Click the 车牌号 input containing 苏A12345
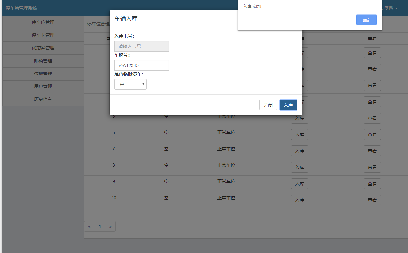The image size is (408, 253). 141,65
